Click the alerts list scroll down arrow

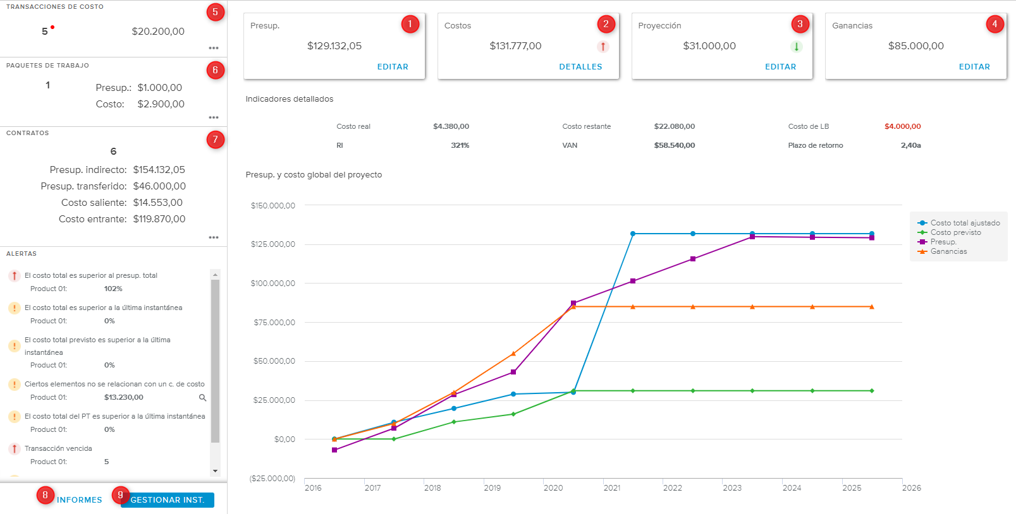(x=215, y=471)
